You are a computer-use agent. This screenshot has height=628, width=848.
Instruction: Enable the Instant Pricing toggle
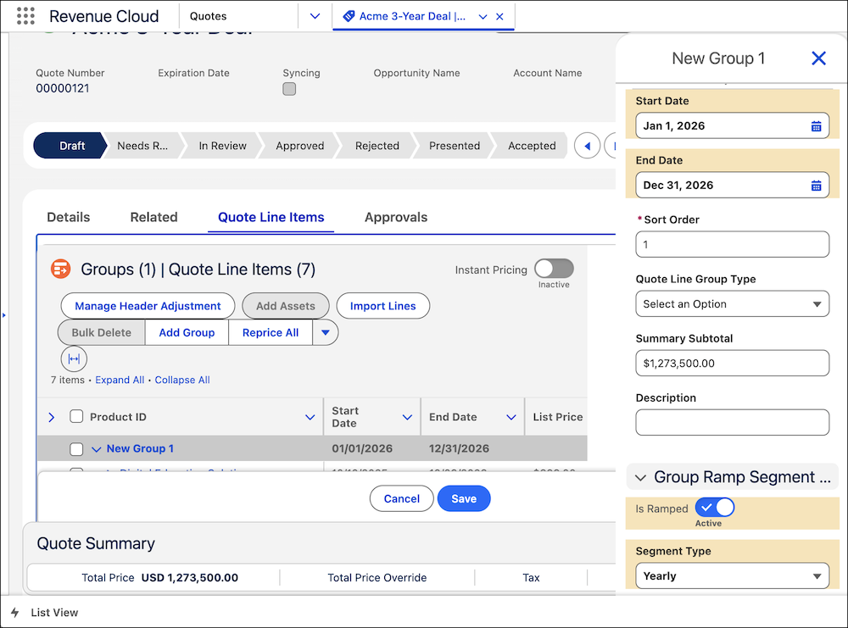pyautogui.click(x=554, y=269)
